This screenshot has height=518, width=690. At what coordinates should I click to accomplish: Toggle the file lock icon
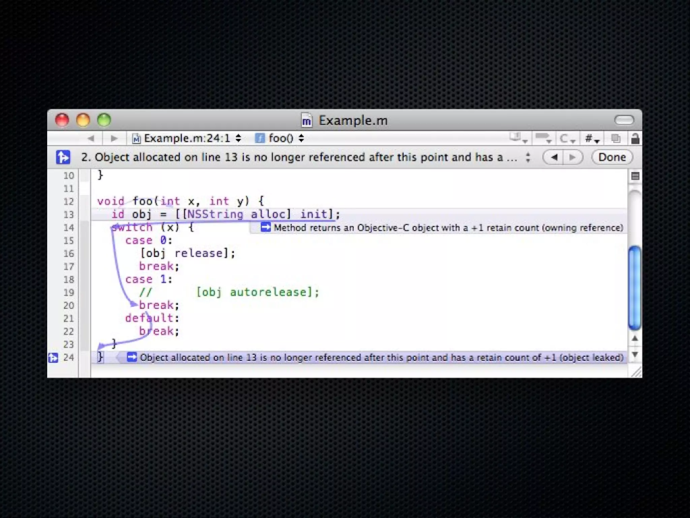coord(635,139)
